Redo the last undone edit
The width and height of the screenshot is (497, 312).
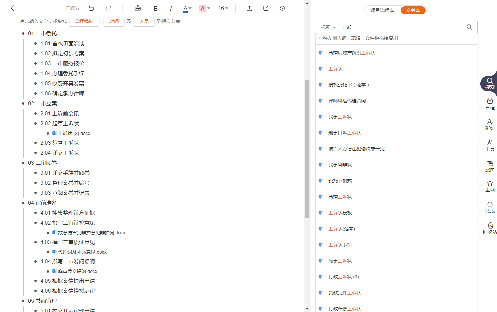coord(108,8)
